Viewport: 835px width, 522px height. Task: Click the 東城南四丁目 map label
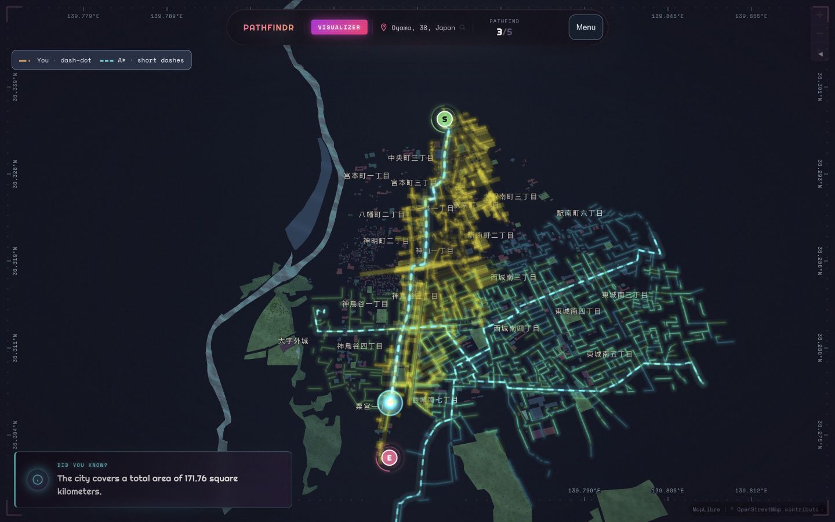point(578,311)
